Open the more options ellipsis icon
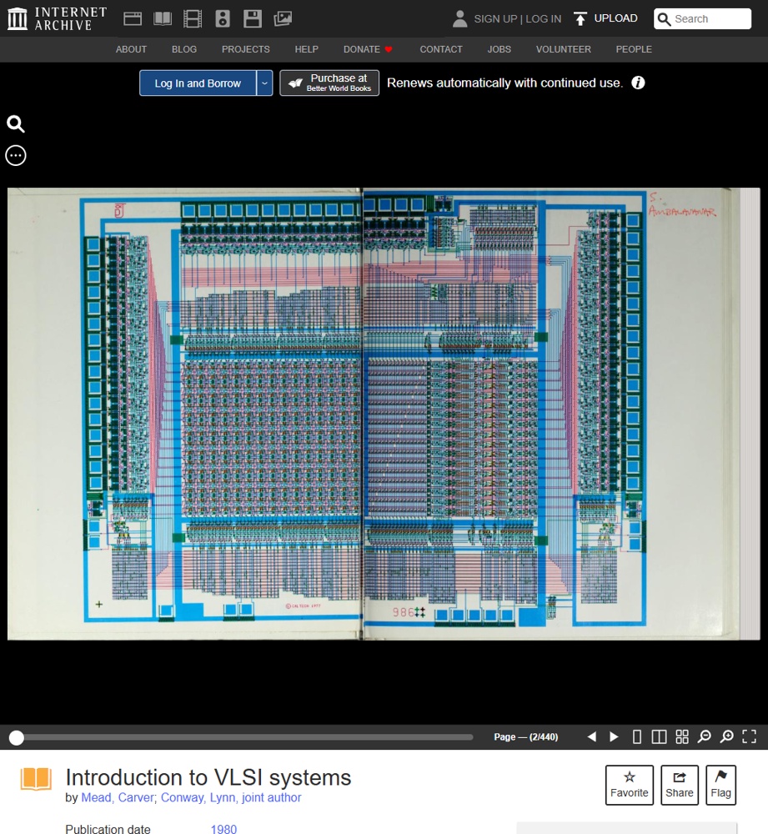Image resolution: width=768 pixels, height=834 pixels. coord(15,155)
